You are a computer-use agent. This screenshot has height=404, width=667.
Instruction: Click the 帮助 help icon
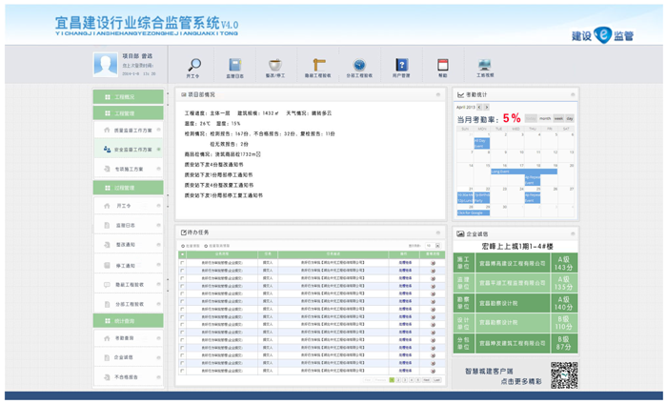(442, 65)
